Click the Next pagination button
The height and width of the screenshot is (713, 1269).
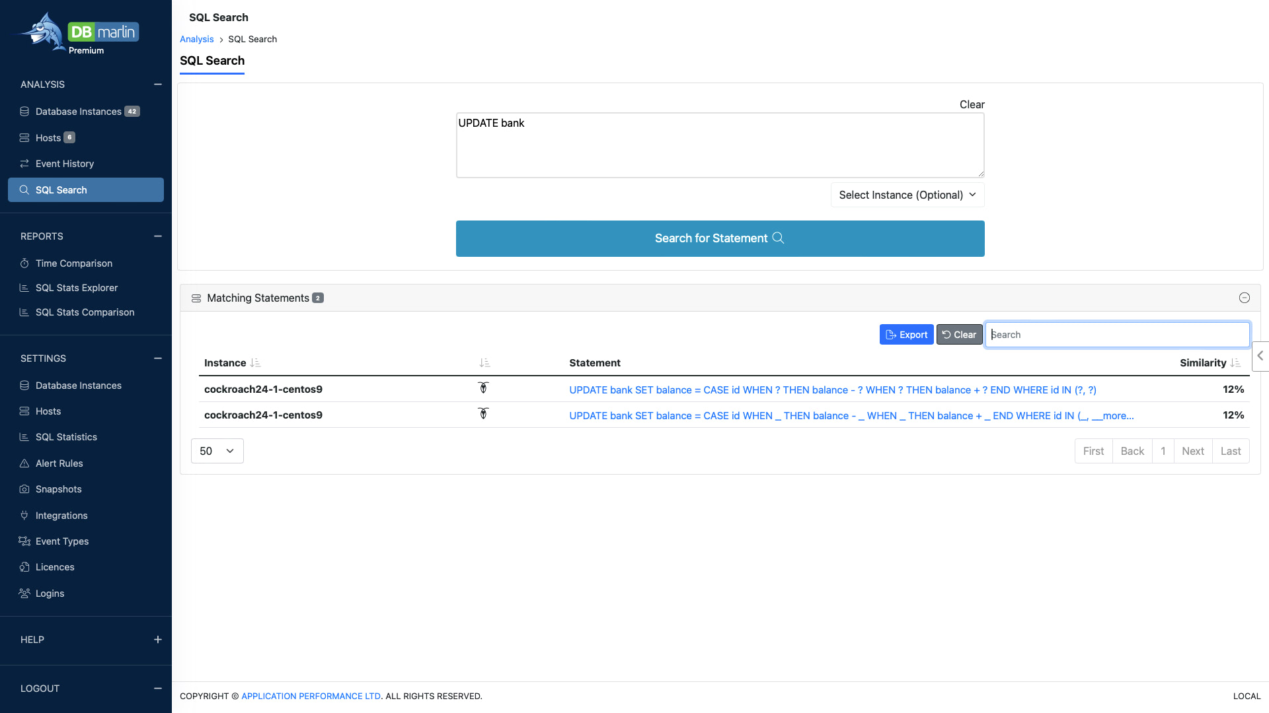[x=1193, y=451]
